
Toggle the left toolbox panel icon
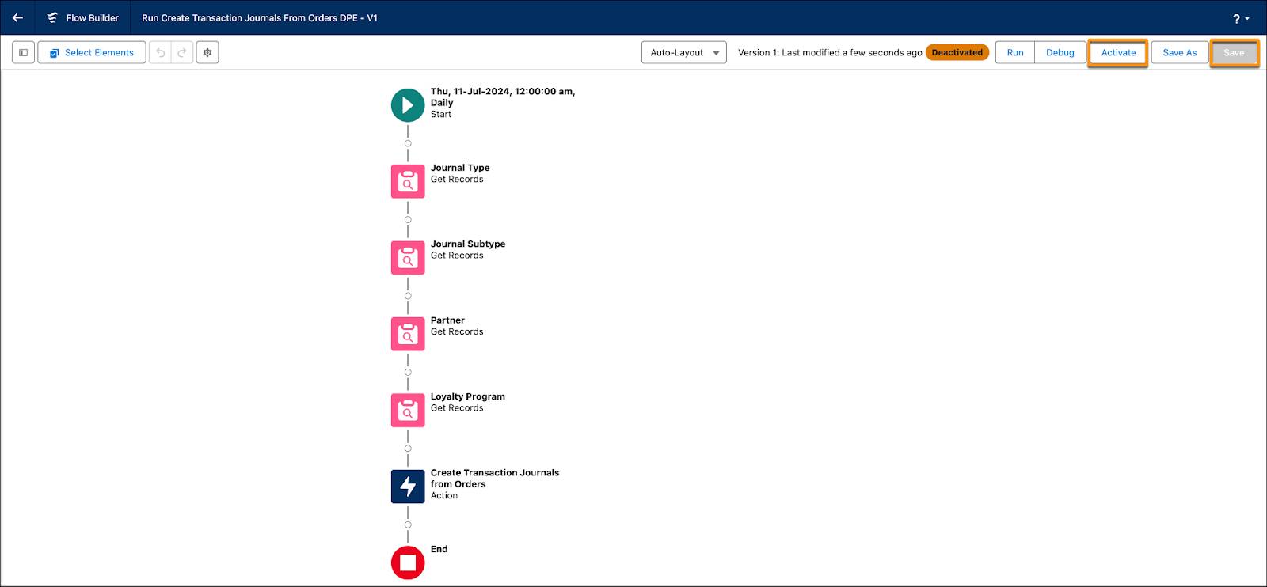click(x=23, y=52)
